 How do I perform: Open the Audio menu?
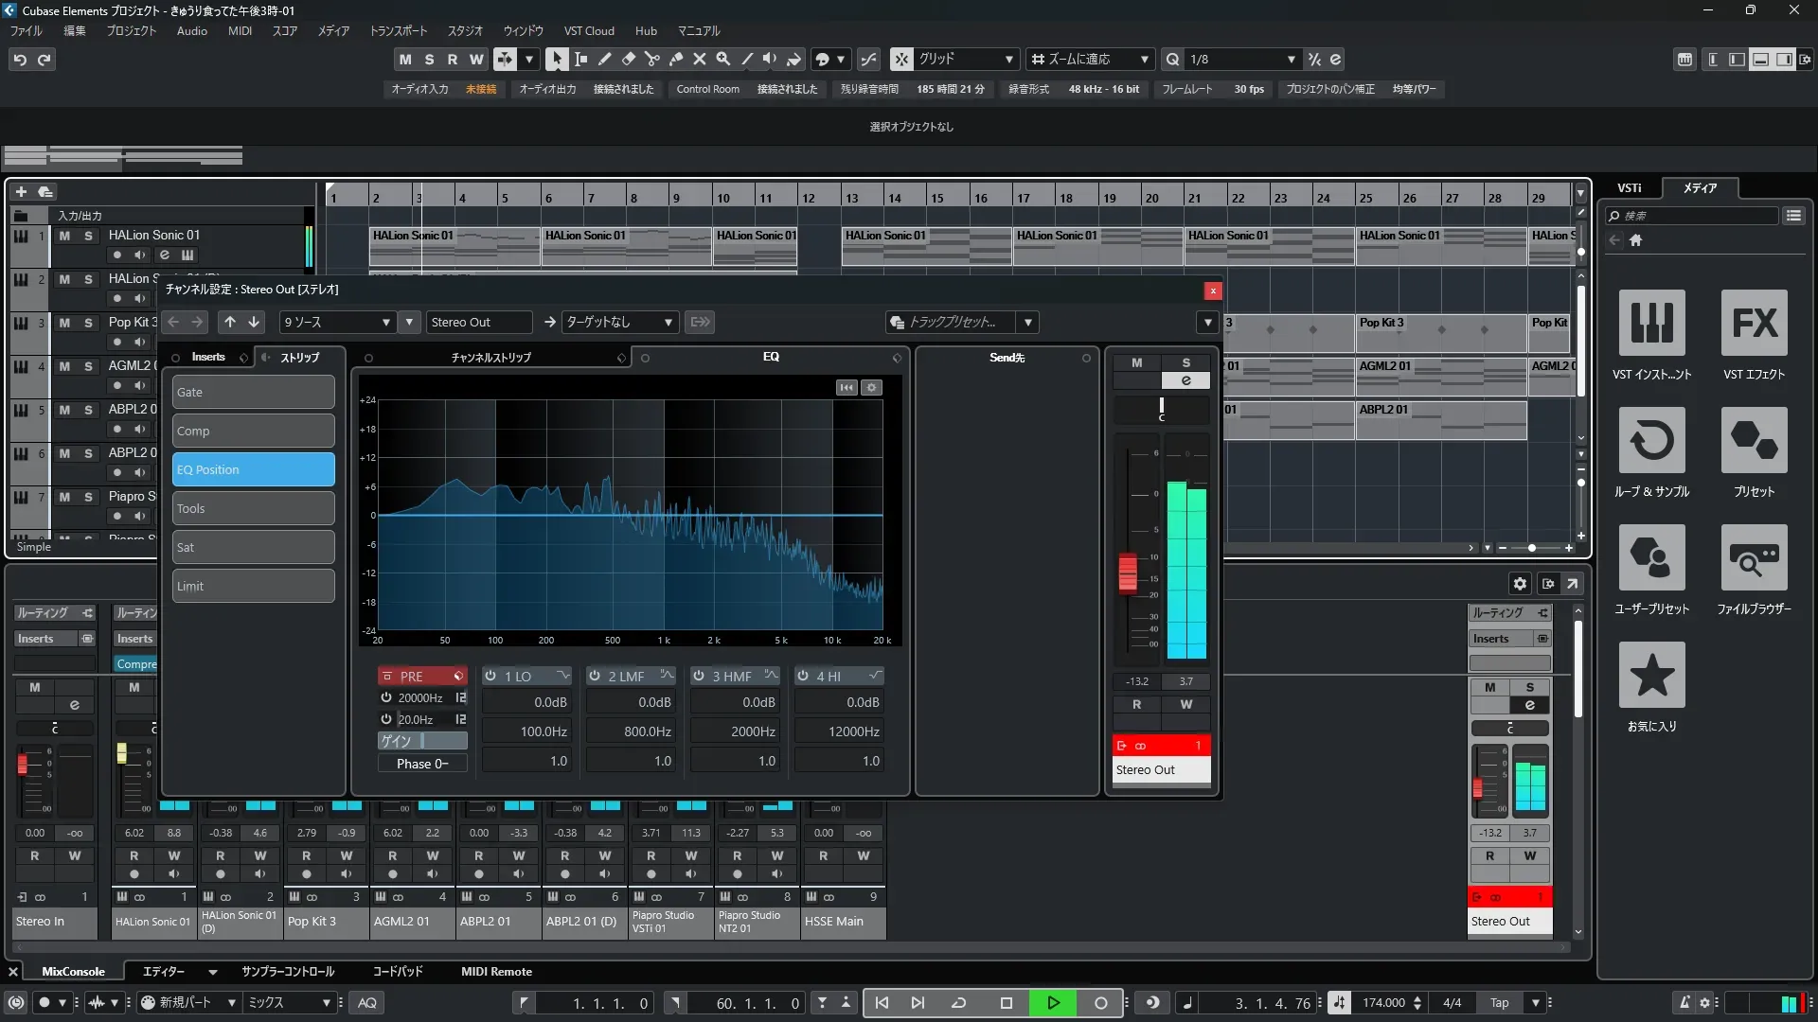point(191,31)
